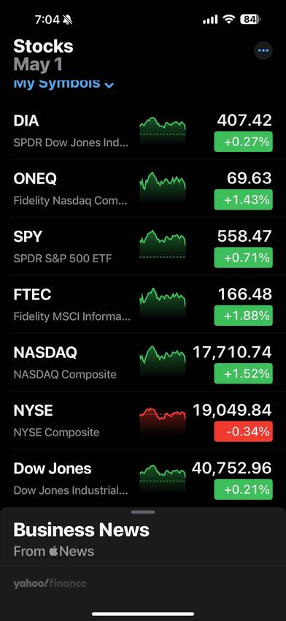Image resolution: width=286 pixels, height=621 pixels.
Task: Tap the Business News grabber handle
Action: click(143, 512)
